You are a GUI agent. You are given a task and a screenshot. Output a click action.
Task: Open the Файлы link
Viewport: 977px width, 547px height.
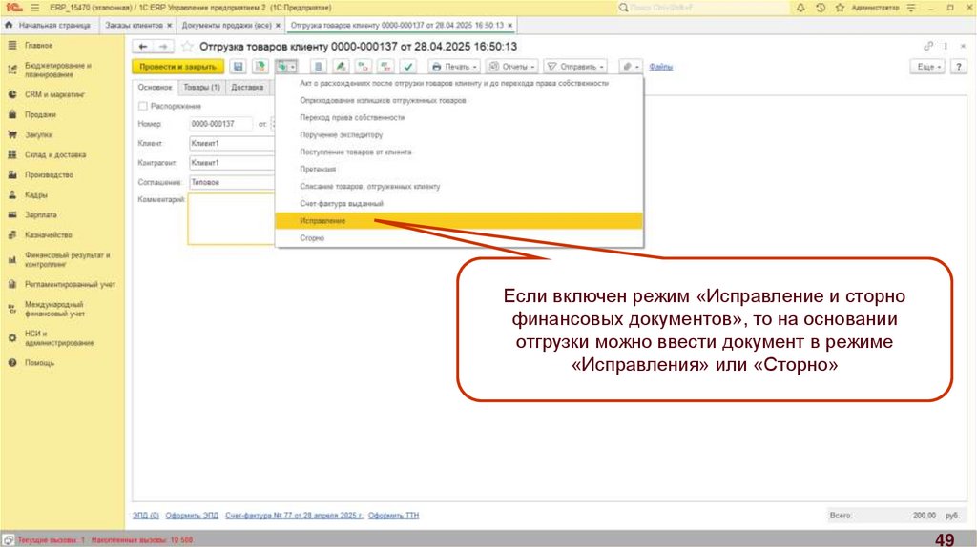click(660, 67)
